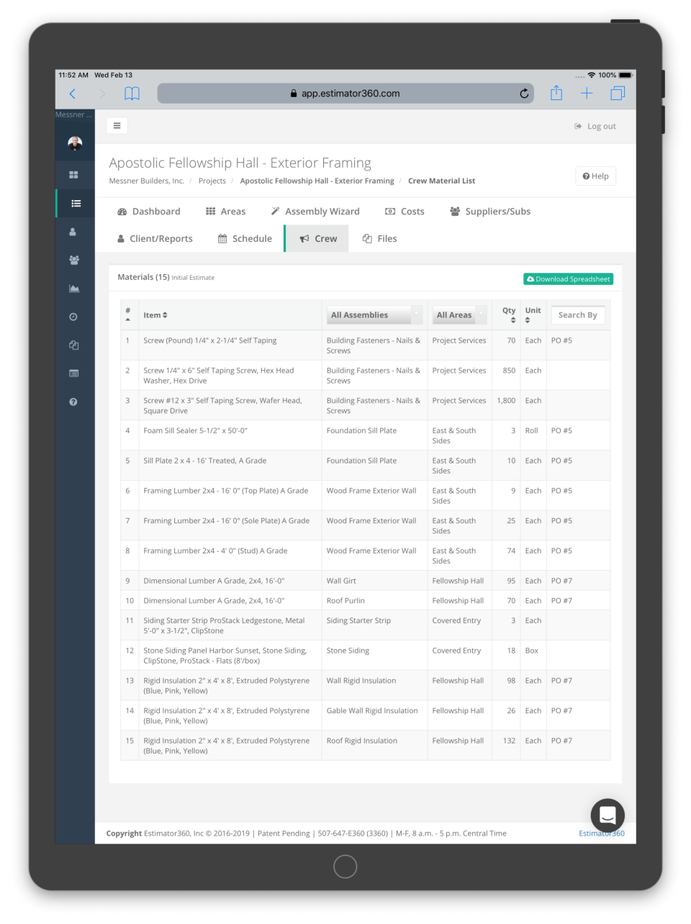Select the active Projects list icon
Viewport: 691px width, 924px height.
(x=74, y=203)
